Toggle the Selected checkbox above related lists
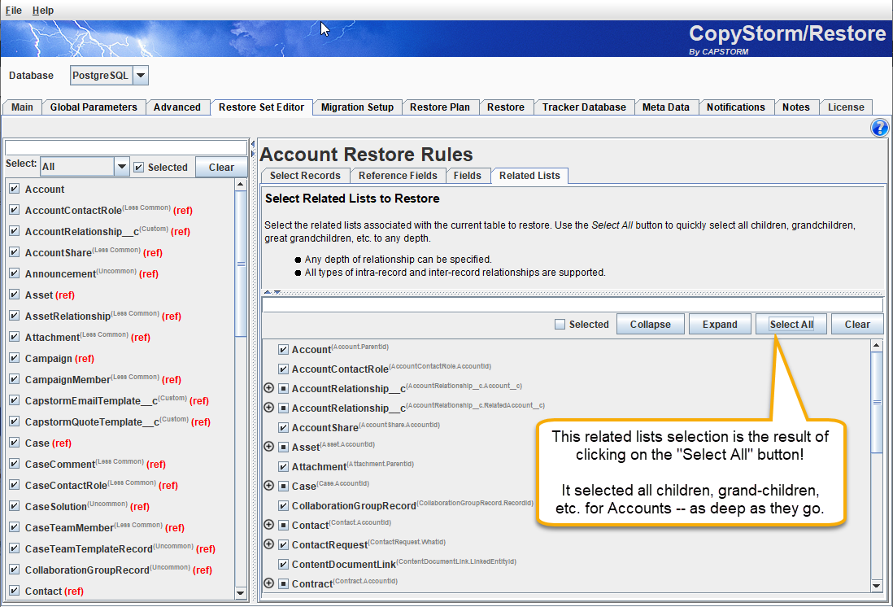The width and height of the screenshot is (893, 607). [x=560, y=325]
